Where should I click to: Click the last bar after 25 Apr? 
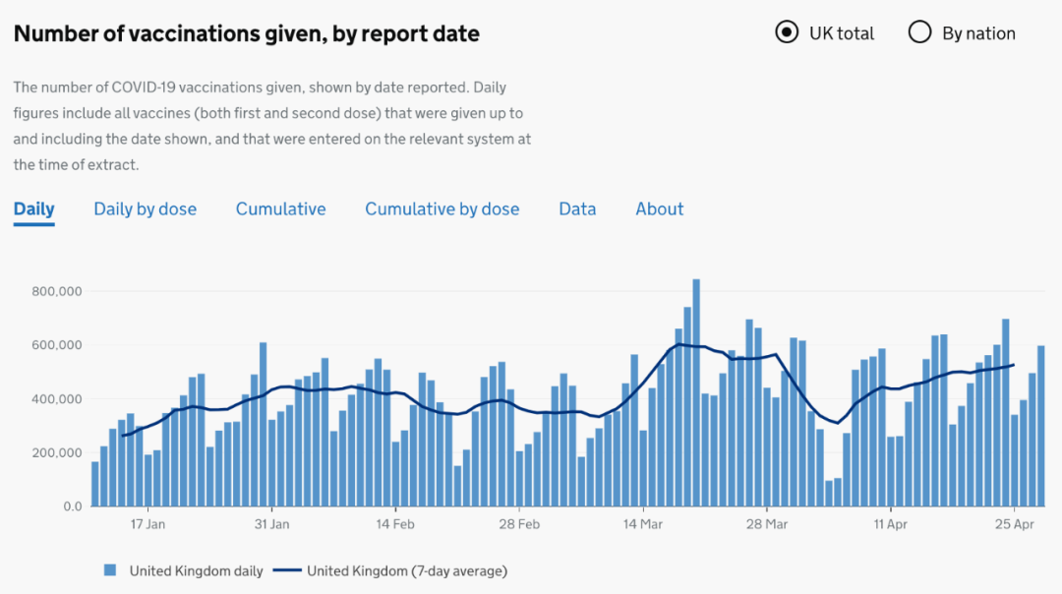(x=1041, y=426)
